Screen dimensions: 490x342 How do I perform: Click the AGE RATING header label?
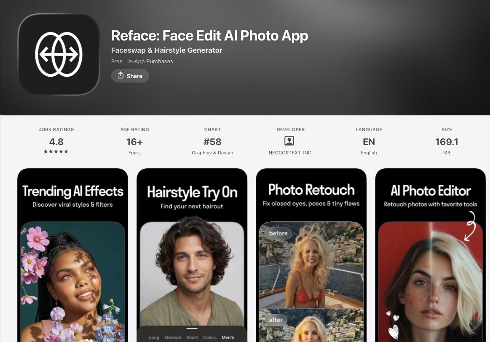(x=134, y=129)
